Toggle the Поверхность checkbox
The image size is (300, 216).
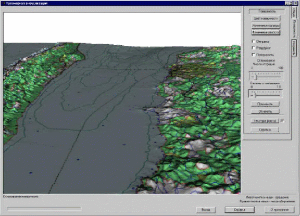(254, 55)
